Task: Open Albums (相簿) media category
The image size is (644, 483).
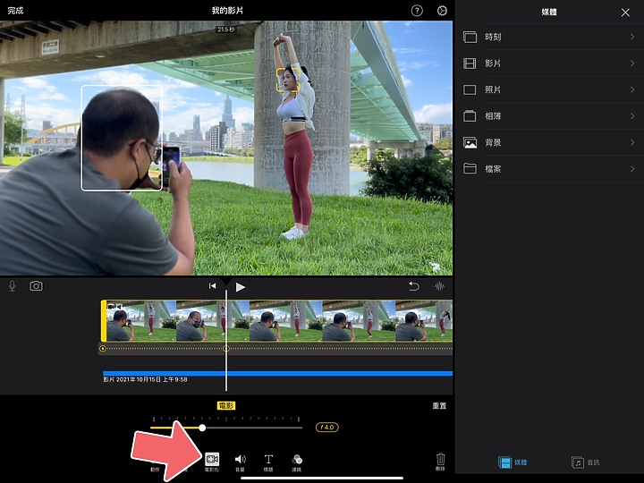Action: (549, 115)
